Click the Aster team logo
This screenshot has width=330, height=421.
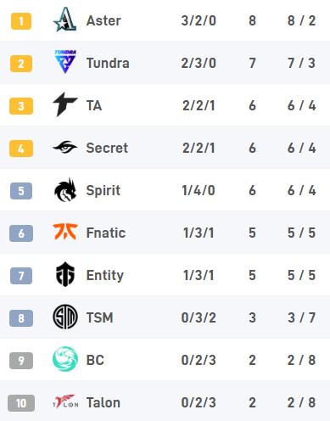click(x=65, y=20)
